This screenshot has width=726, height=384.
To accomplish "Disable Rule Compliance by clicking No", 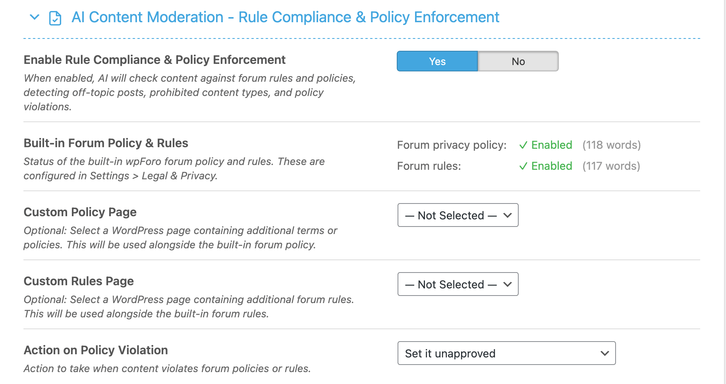I will [x=517, y=61].
